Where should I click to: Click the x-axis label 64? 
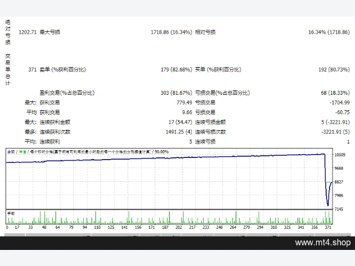click(x=58, y=227)
